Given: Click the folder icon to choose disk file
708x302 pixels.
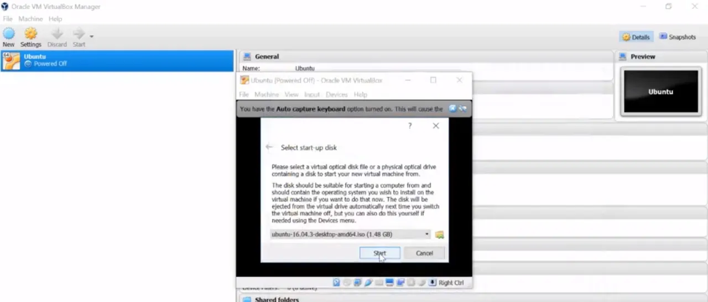Looking at the screenshot, I should (x=439, y=235).
